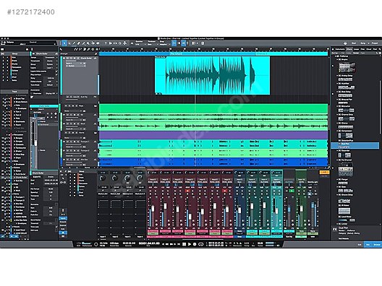
Task: Select the Paint tool
Action: (x=83, y=43)
